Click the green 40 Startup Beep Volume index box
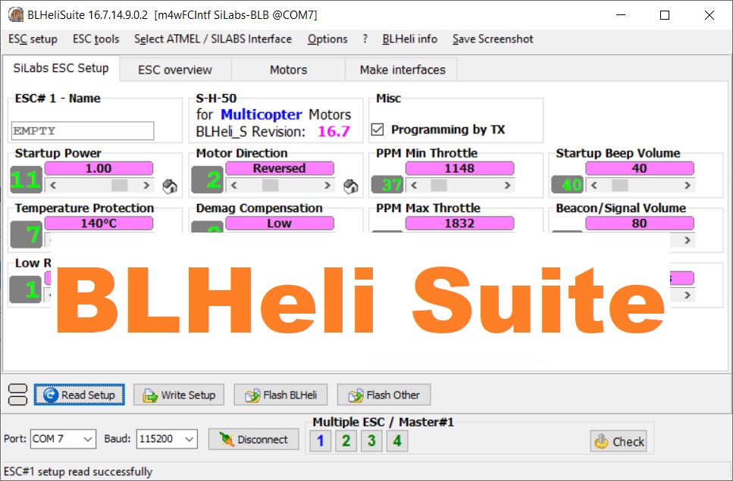The image size is (733, 481). [567, 185]
